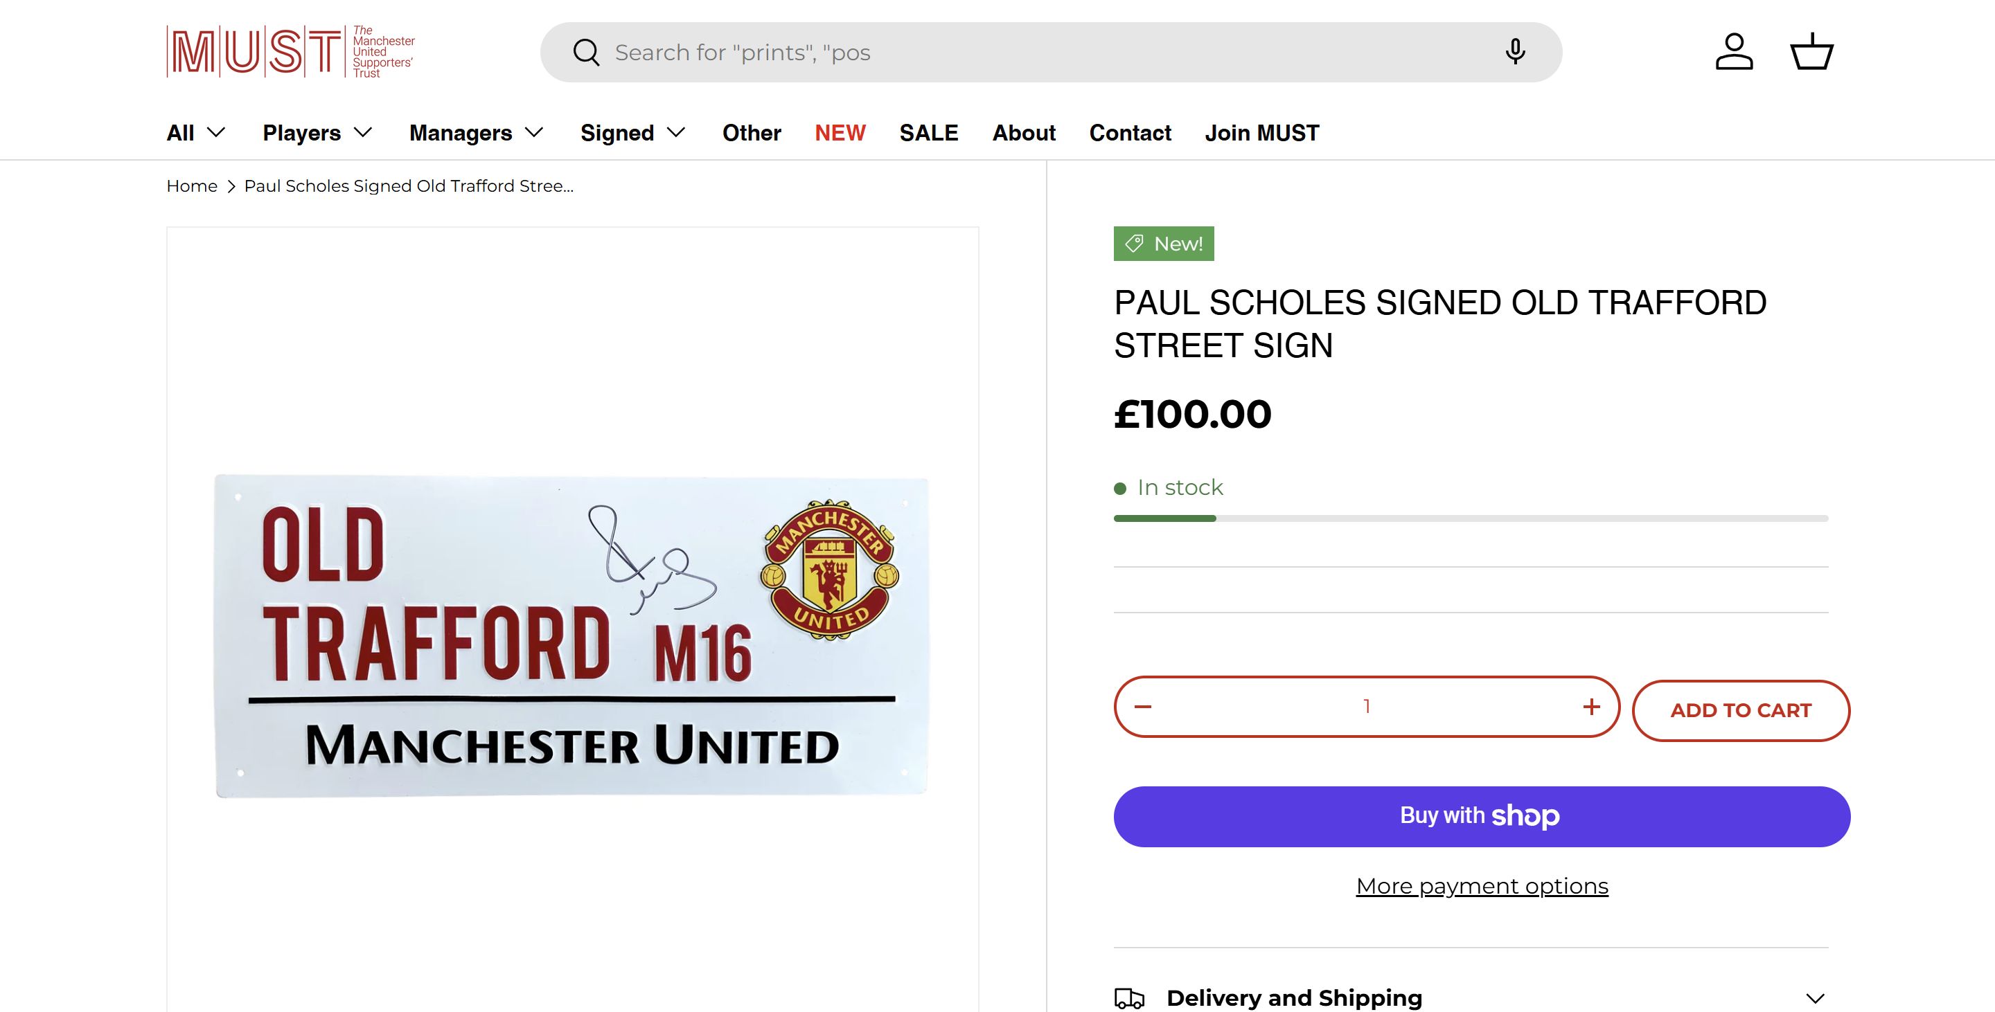Open the Signed dropdown menu
This screenshot has height=1012, width=1995.
point(632,133)
